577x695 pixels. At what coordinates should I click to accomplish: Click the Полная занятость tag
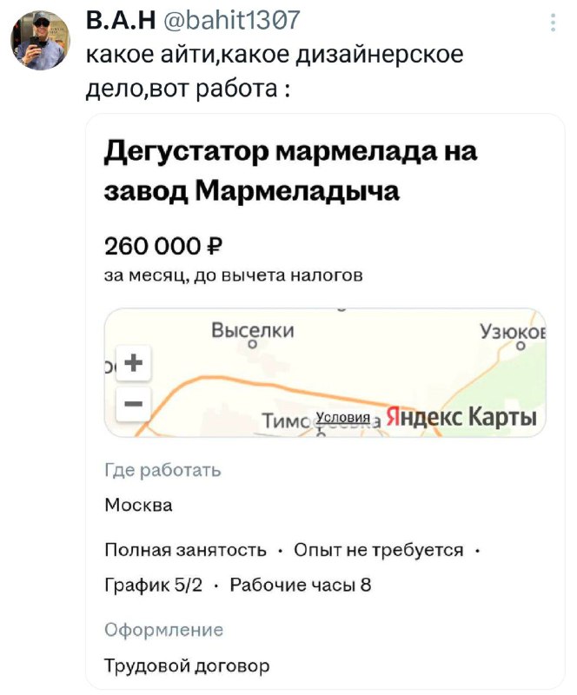(185, 549)
